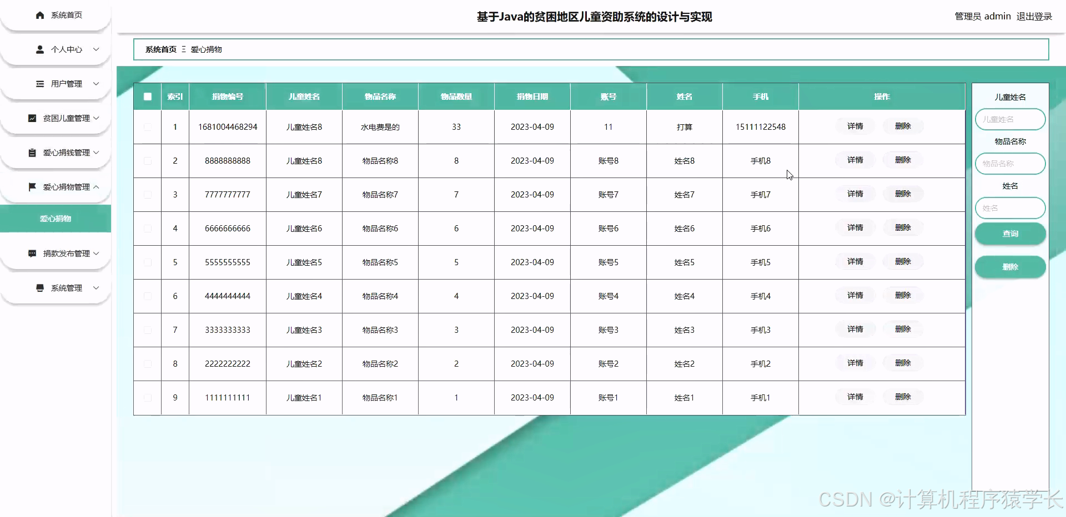Click the home icon beside 系统首页

[x=39, y=15]
